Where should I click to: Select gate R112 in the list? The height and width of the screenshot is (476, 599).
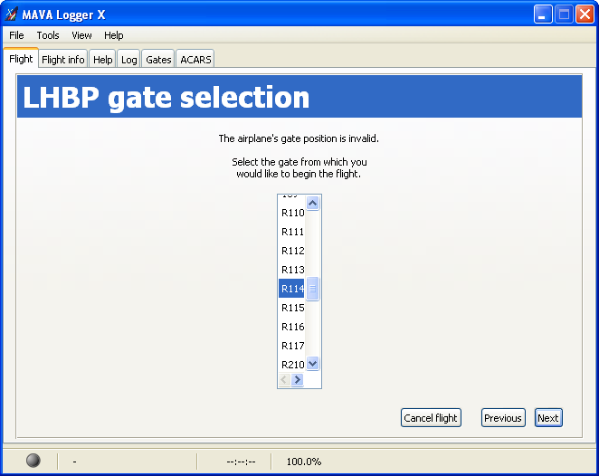292,251
